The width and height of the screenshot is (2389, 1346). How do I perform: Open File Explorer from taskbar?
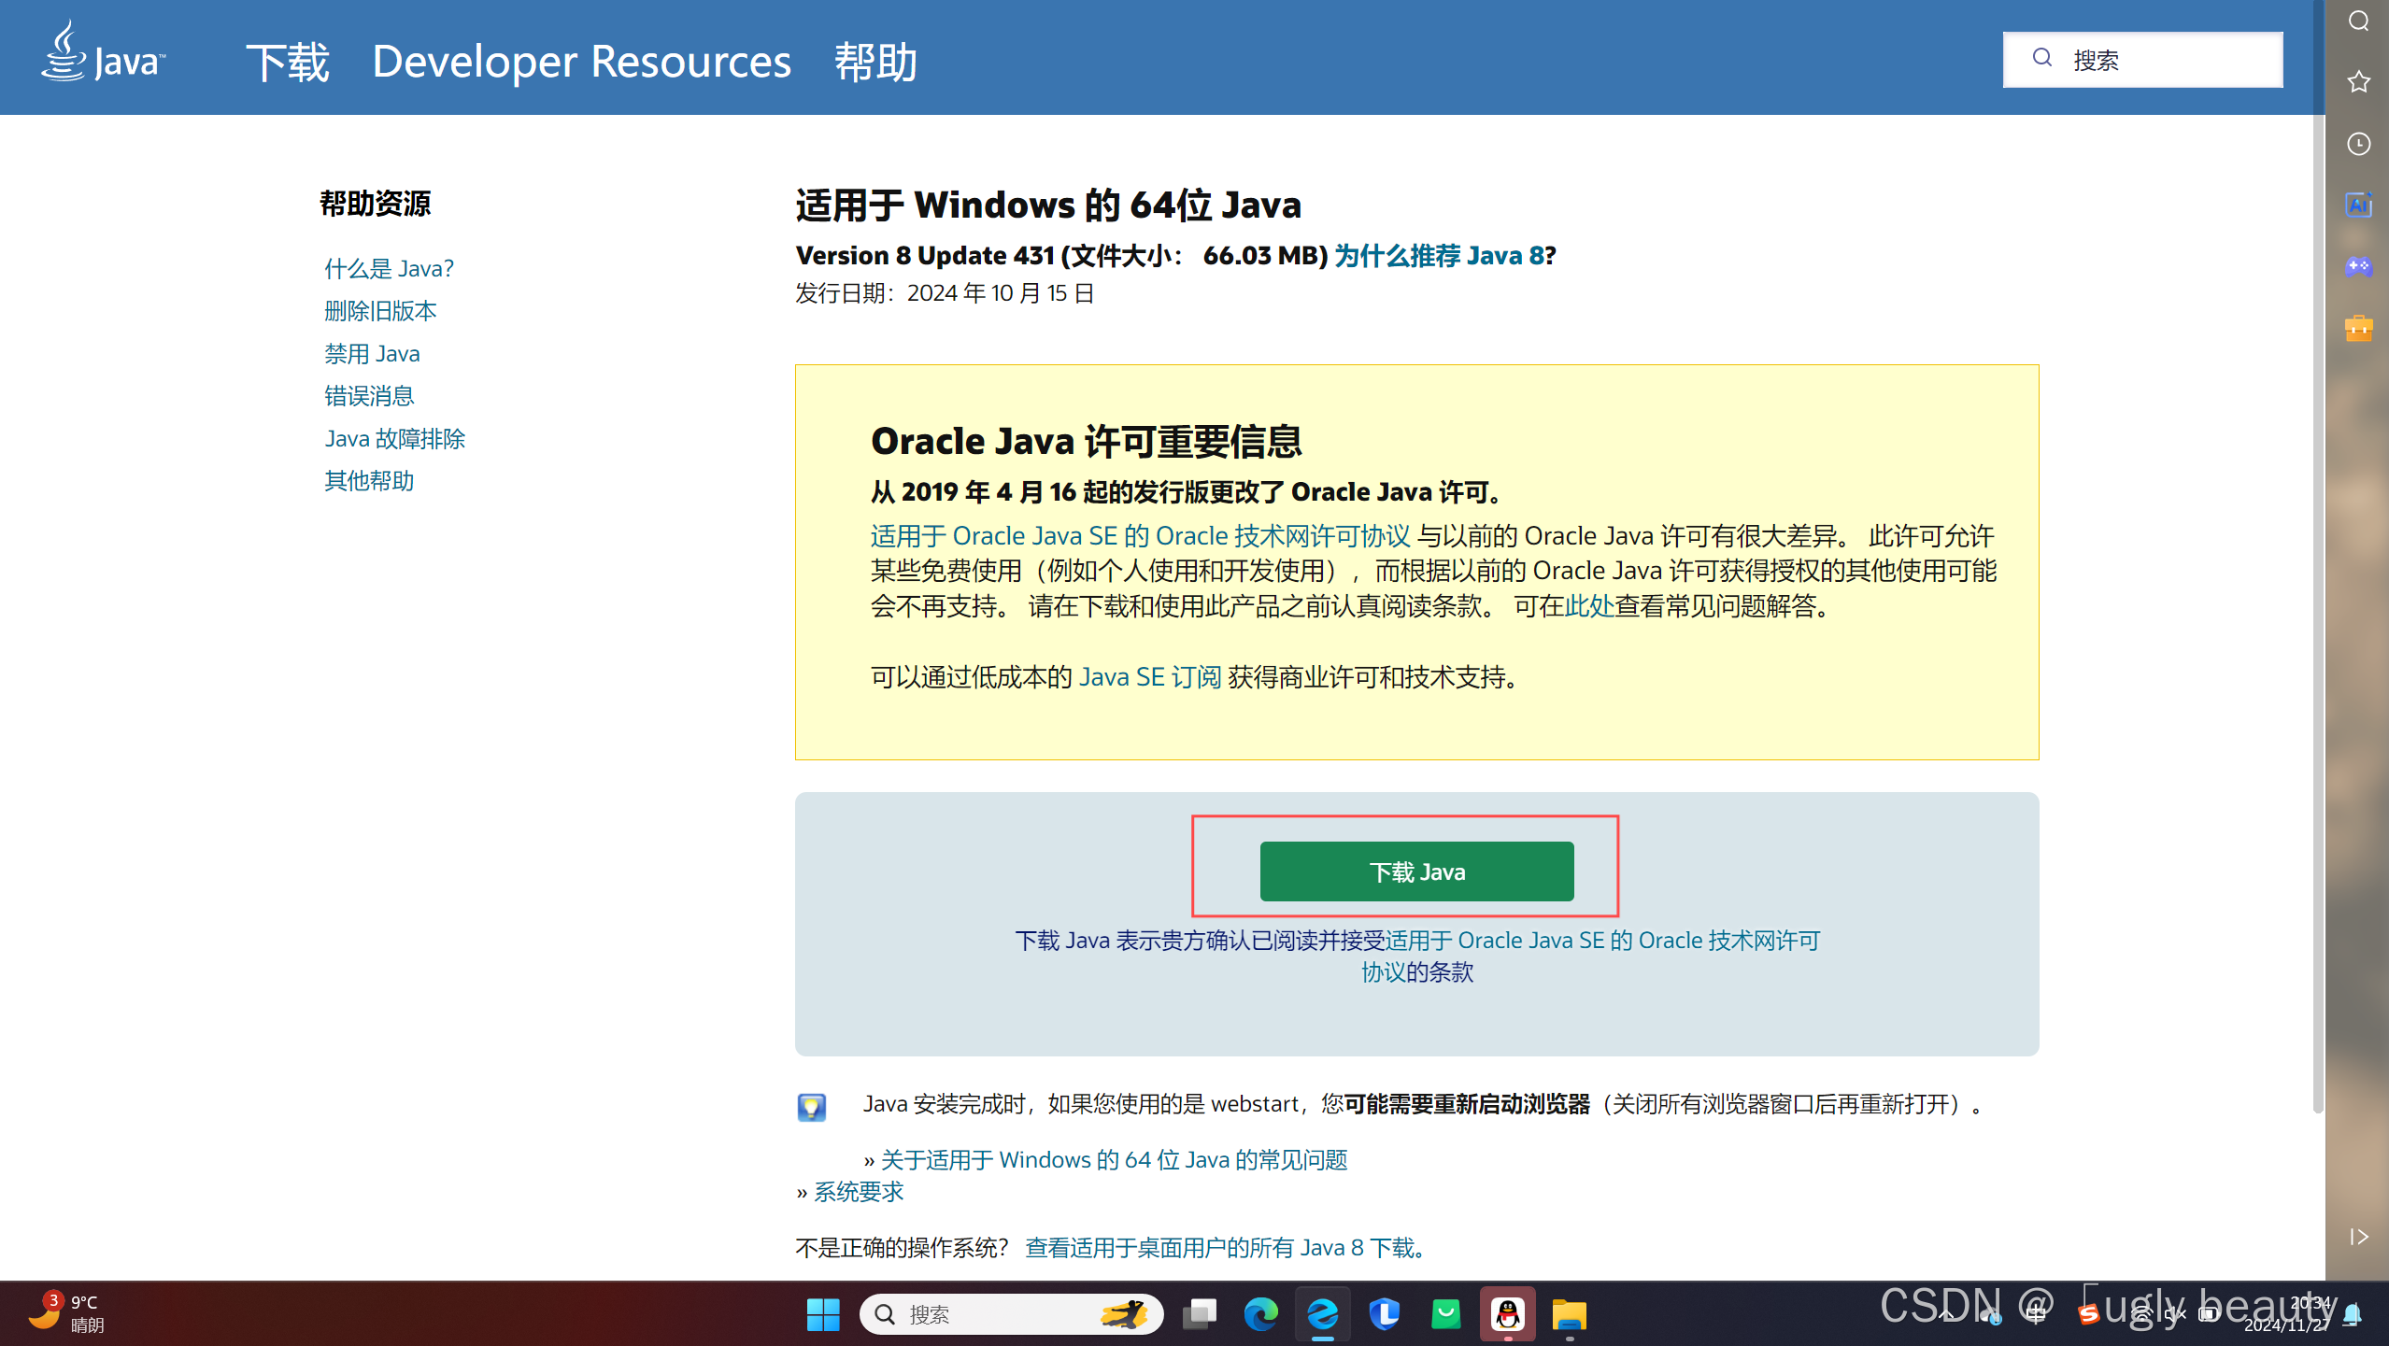(1569, 1314)
